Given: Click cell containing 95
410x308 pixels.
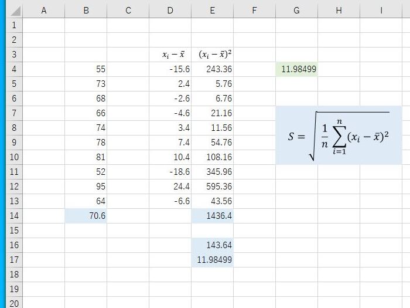Looking at the screenshot, I should click(86, 187).
